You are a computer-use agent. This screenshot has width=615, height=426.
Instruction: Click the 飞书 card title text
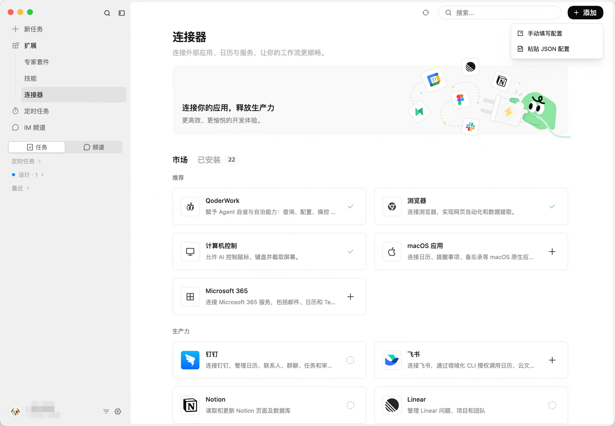pyautogui.click(x=414, y=354)
